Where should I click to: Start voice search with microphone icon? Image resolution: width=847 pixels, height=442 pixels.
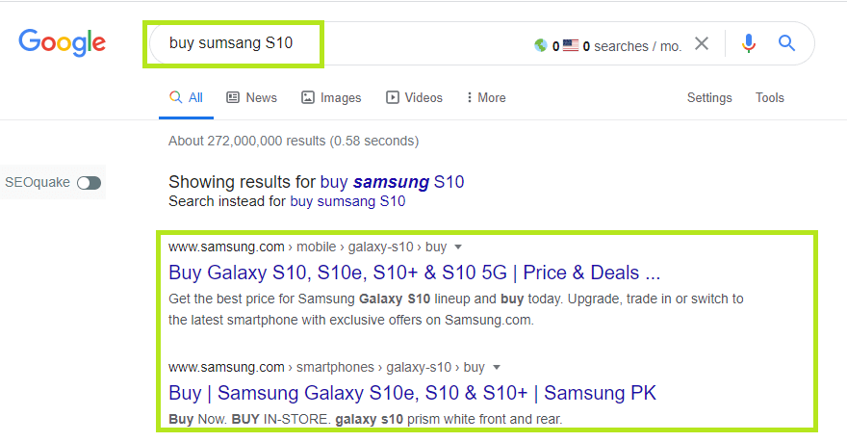coord(749,43)
